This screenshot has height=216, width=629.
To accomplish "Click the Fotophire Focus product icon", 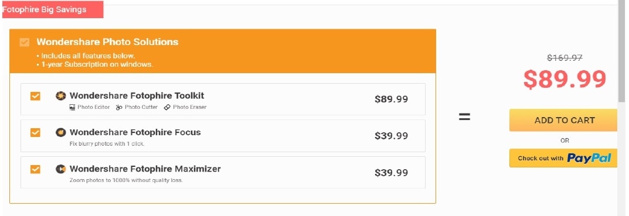I will 60,132.
